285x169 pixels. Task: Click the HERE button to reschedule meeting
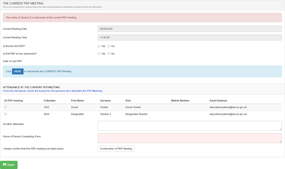[17, 71]
